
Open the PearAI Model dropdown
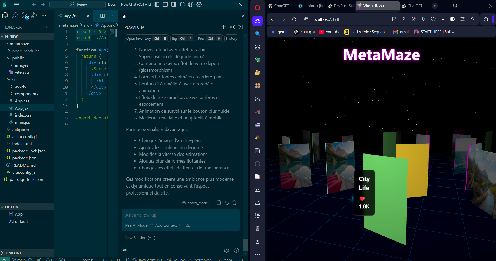click(139, 225)
